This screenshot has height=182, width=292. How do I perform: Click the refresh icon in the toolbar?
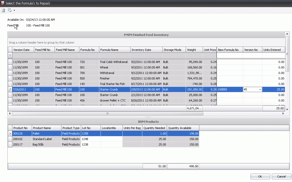pos(3,10)
